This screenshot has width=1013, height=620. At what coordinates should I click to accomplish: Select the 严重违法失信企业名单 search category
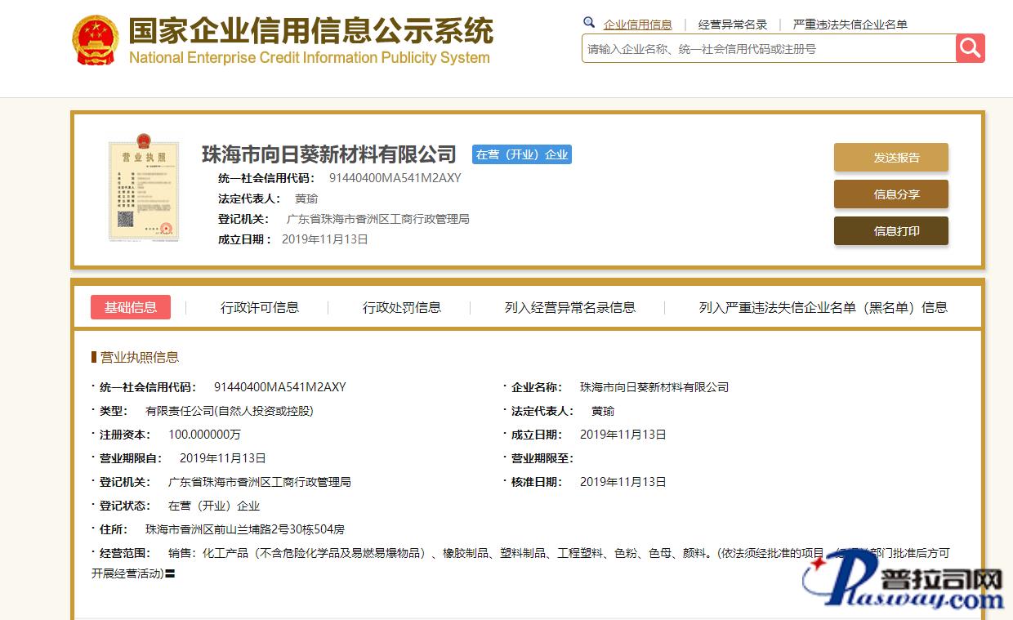click(850, 25)
